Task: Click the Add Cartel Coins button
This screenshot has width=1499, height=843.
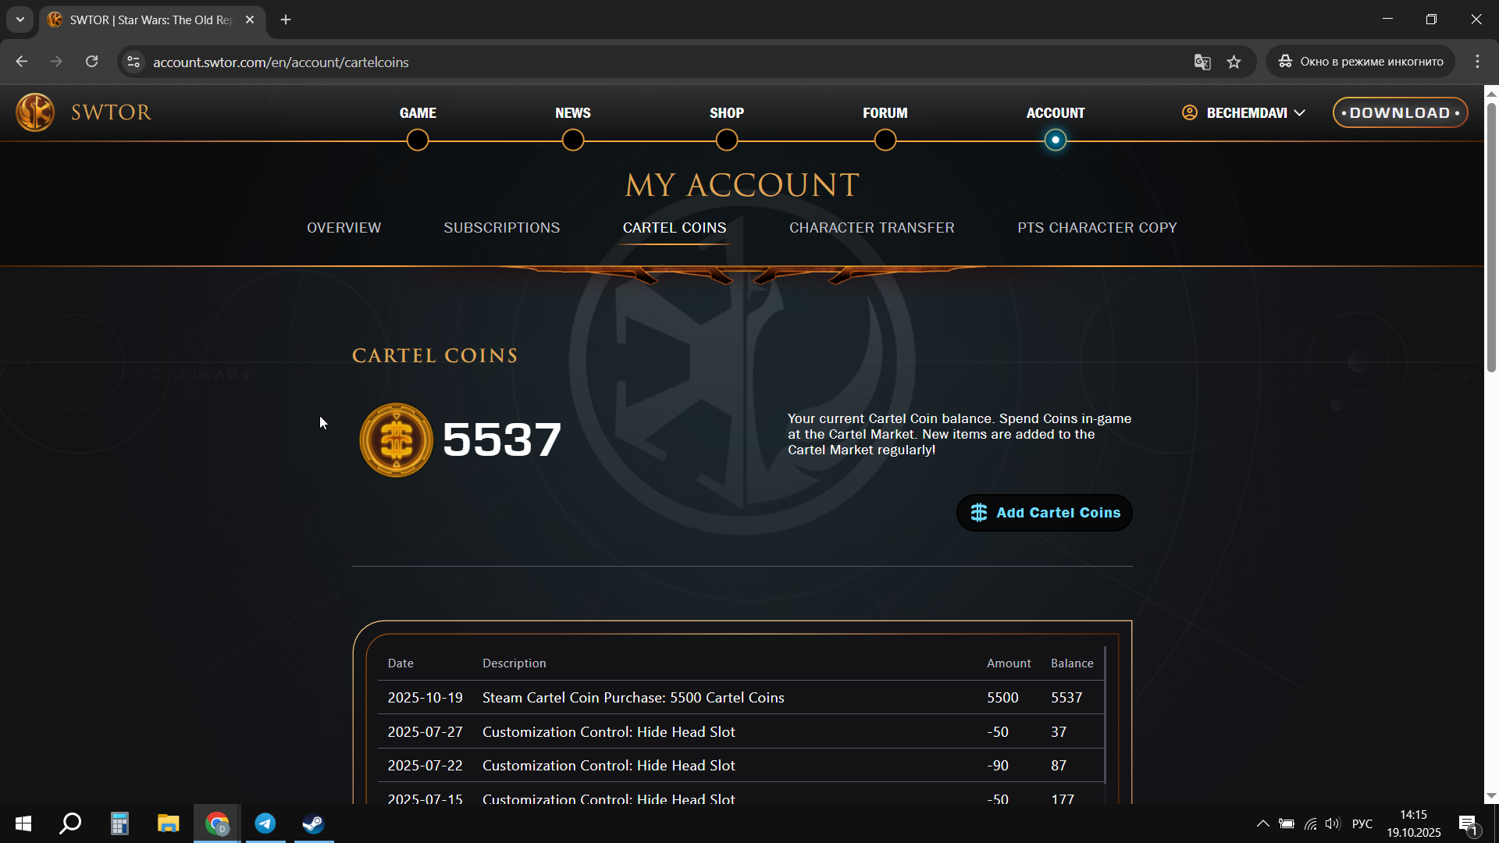Action: click(1044, 513)
